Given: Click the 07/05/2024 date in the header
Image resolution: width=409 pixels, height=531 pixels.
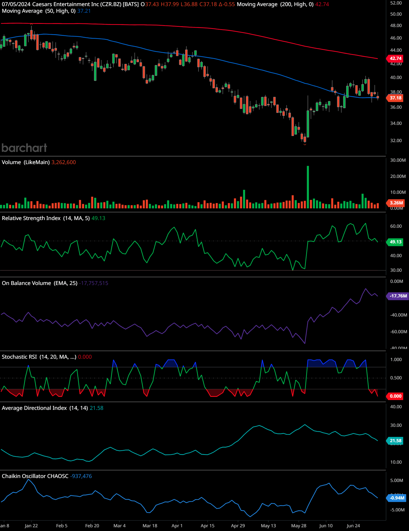Looking at the screenshot, I should tap(16, 4).
